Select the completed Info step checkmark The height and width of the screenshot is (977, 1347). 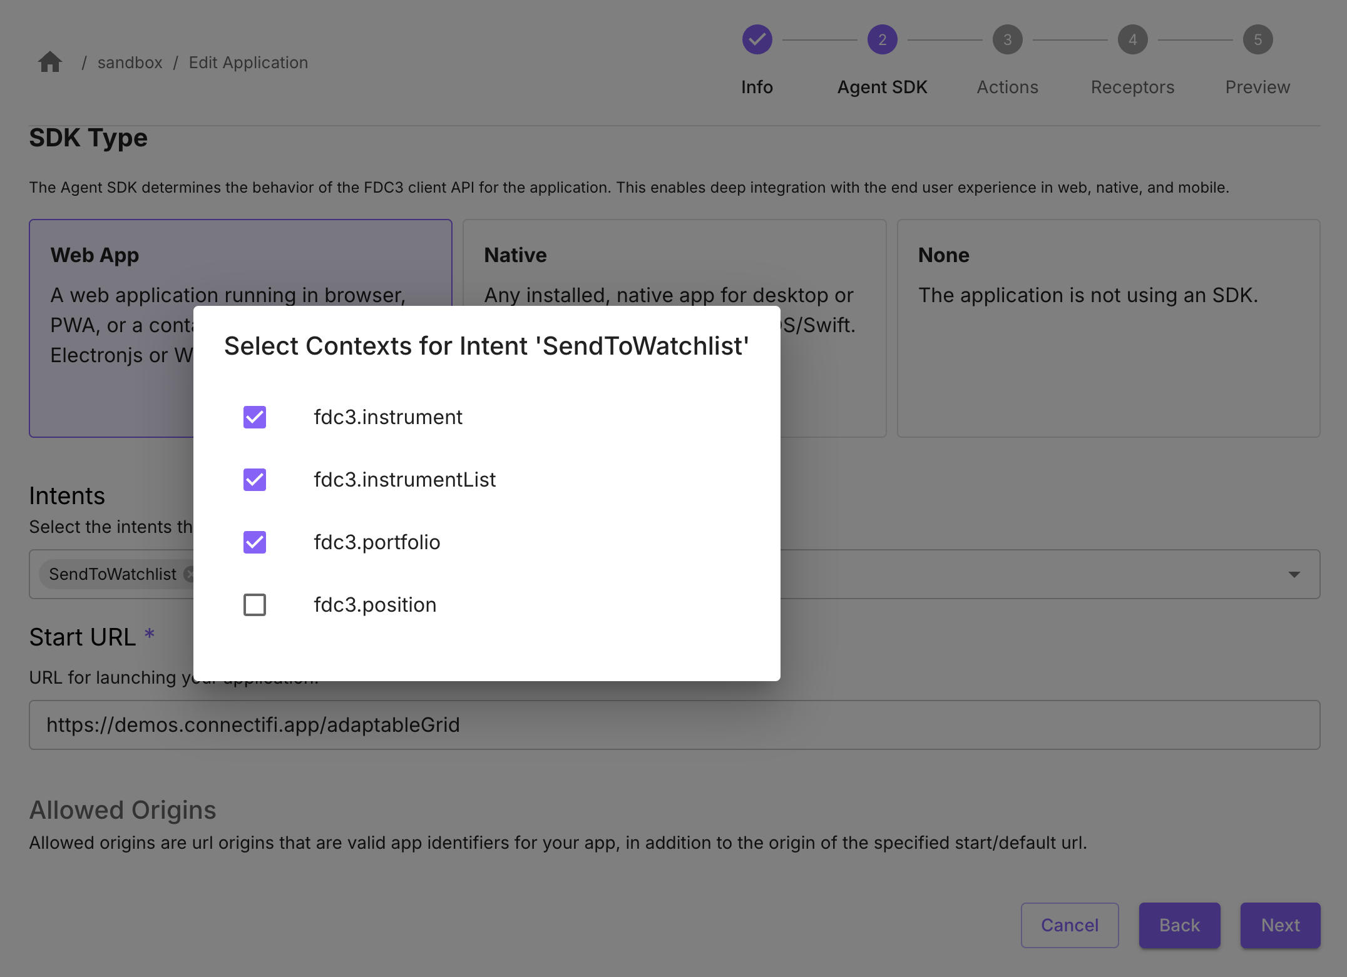click(x=757, y=39)
